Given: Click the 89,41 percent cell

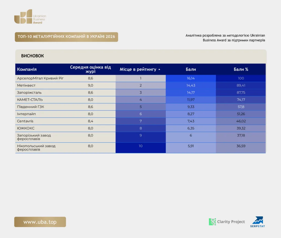Looking at the screenshot, I should 241,85.
